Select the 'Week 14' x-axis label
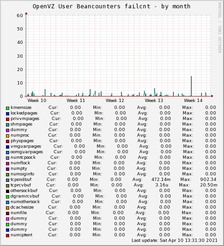The image size is (224, 246). coord(193,101)
